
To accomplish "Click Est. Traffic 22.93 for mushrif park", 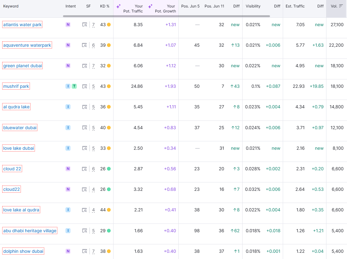I will (299, 86).
